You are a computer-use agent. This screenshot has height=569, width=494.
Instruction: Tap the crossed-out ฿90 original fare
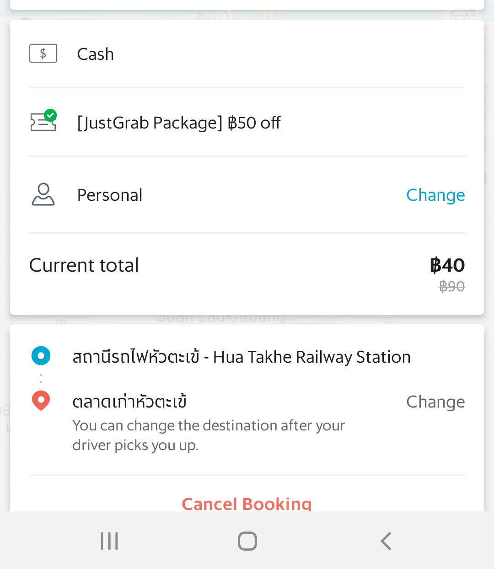pos(451,287)
